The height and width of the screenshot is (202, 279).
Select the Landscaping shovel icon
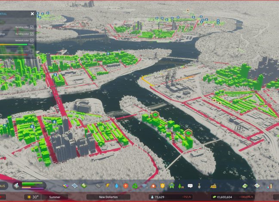click(199, 186)
